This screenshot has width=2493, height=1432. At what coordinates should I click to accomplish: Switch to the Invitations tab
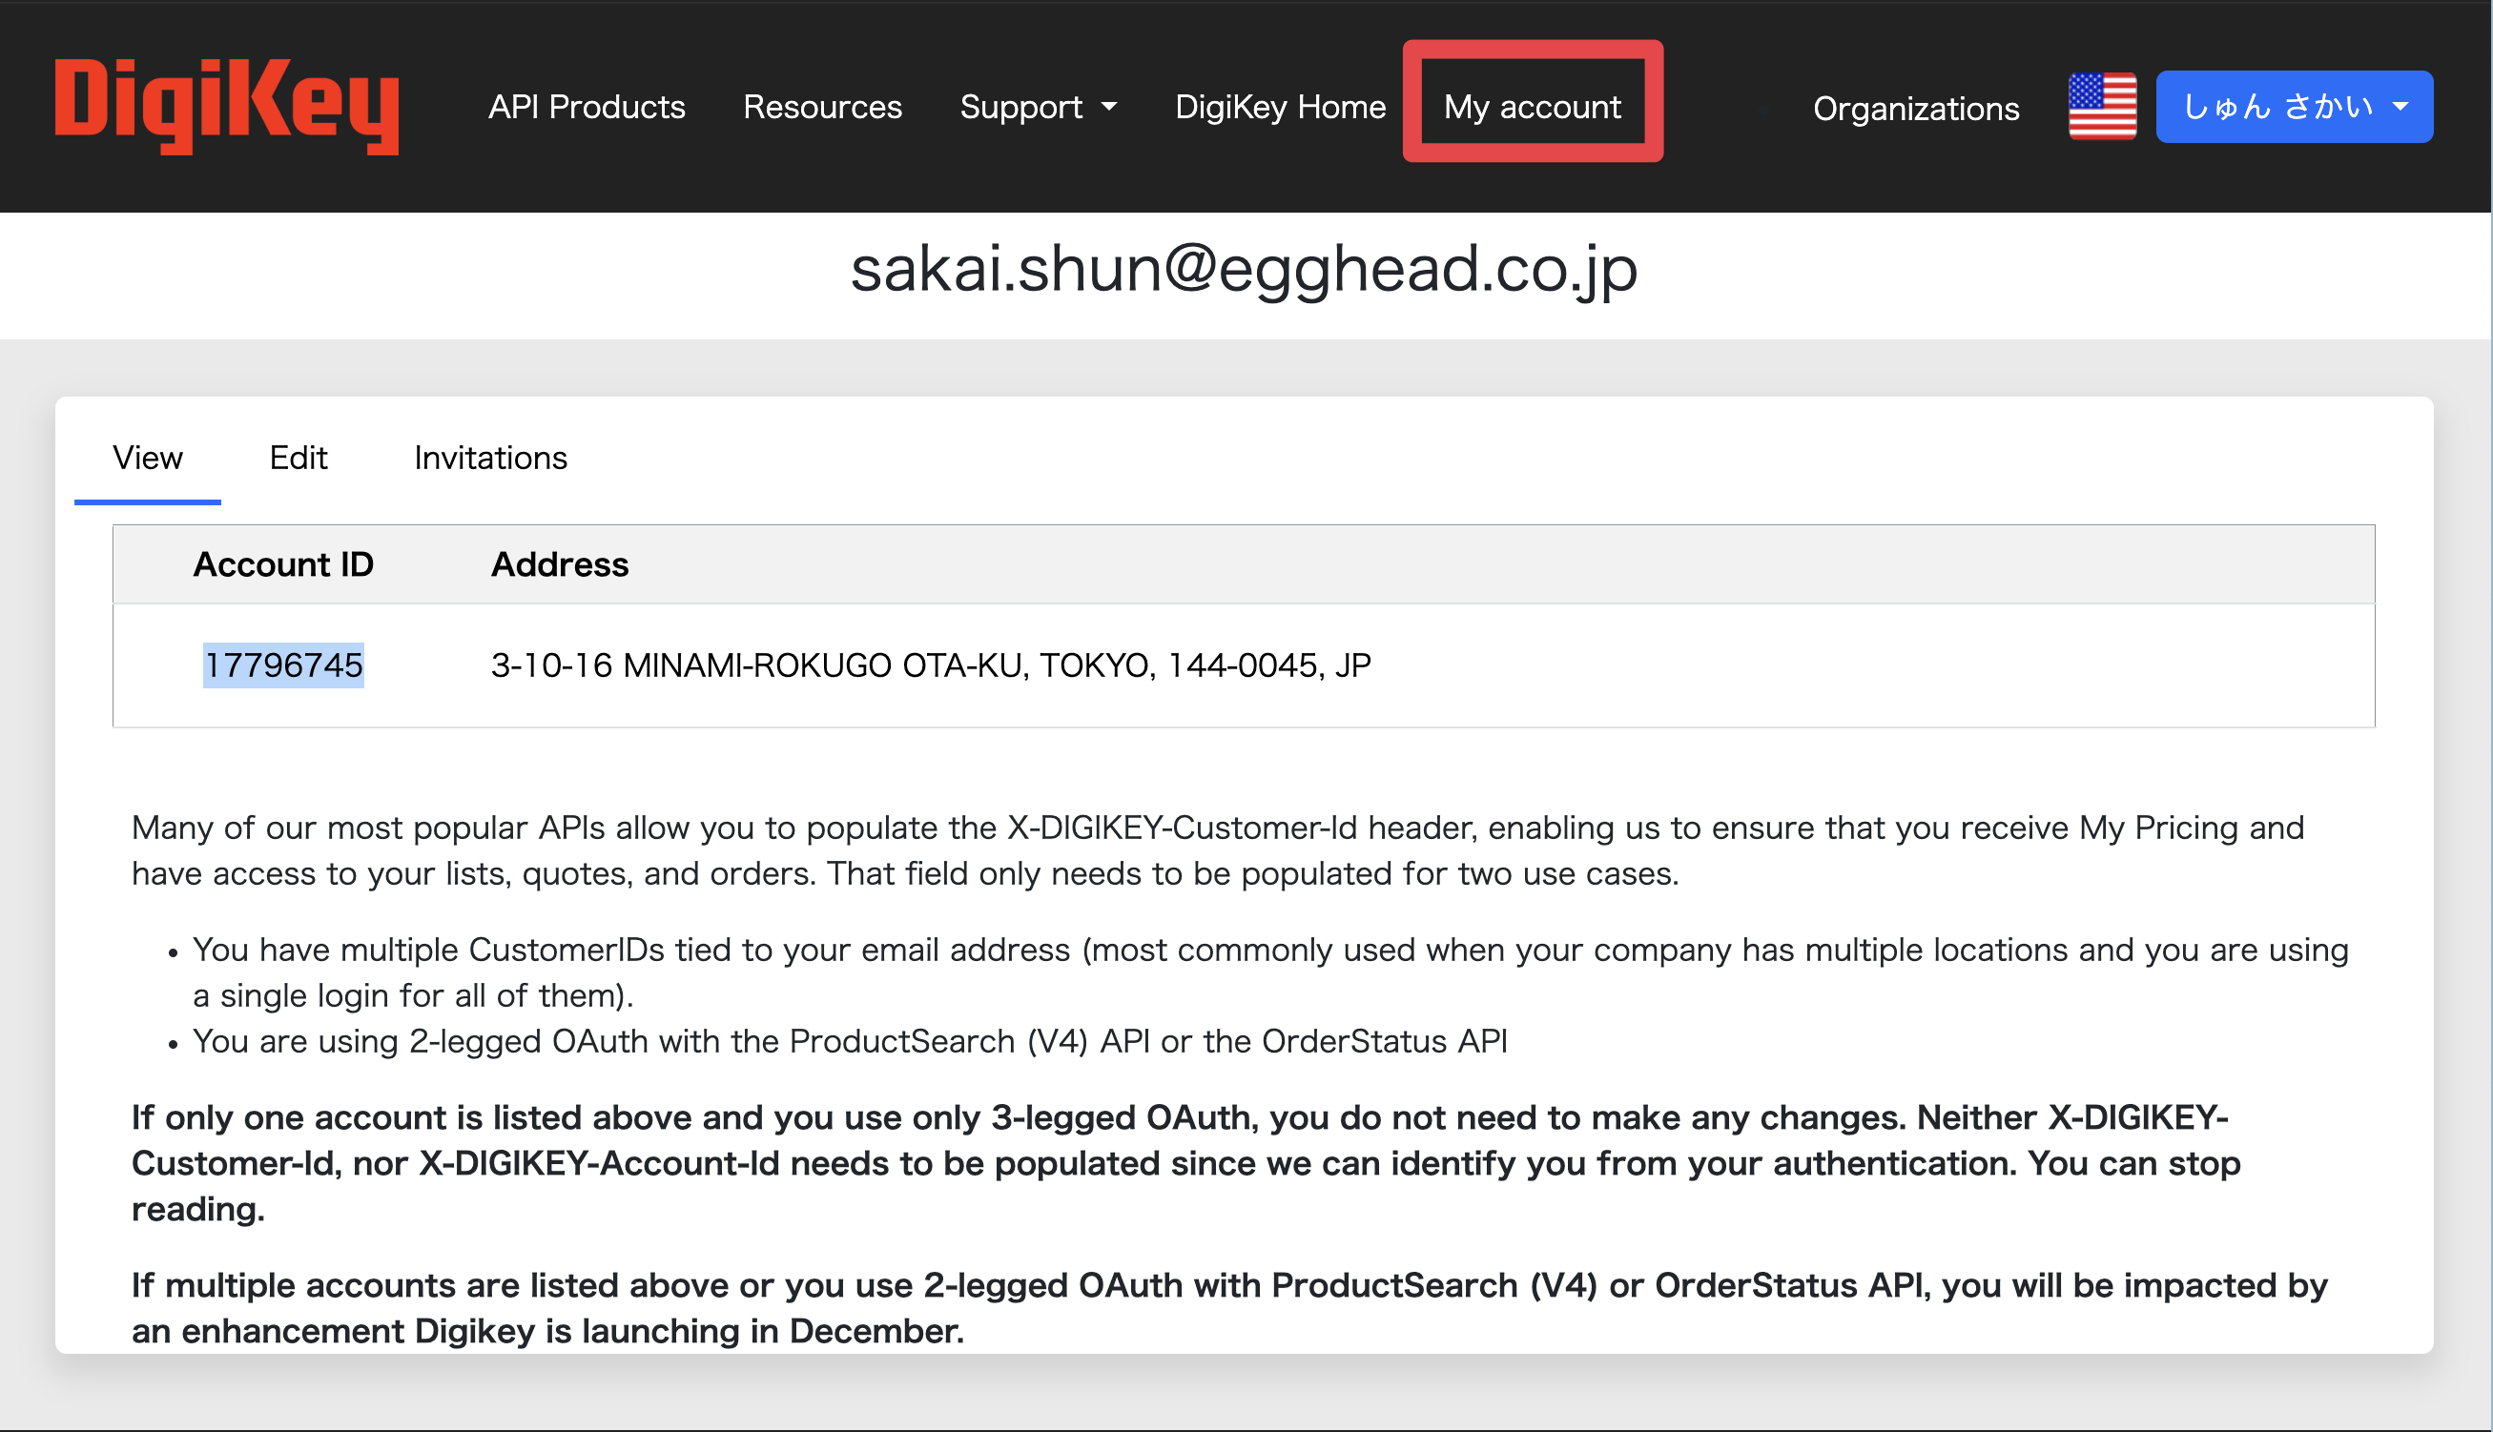[490, 459]
